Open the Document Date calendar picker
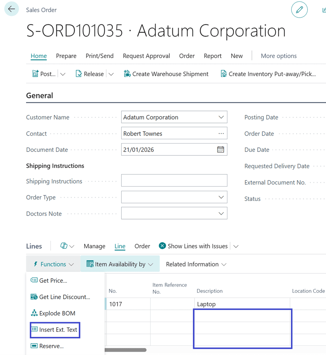 (x=220, y=150)
